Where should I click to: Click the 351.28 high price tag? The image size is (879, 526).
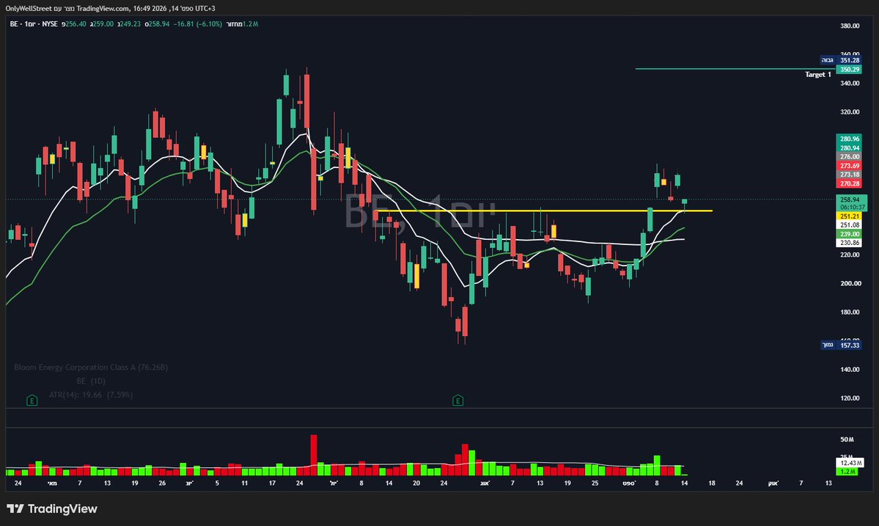click(849, 60)
